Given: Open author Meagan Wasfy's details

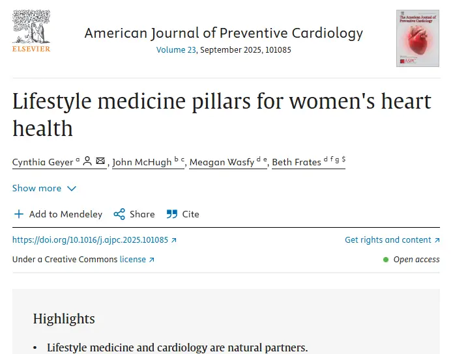Looking at the screenshot, I should (222, 162).
